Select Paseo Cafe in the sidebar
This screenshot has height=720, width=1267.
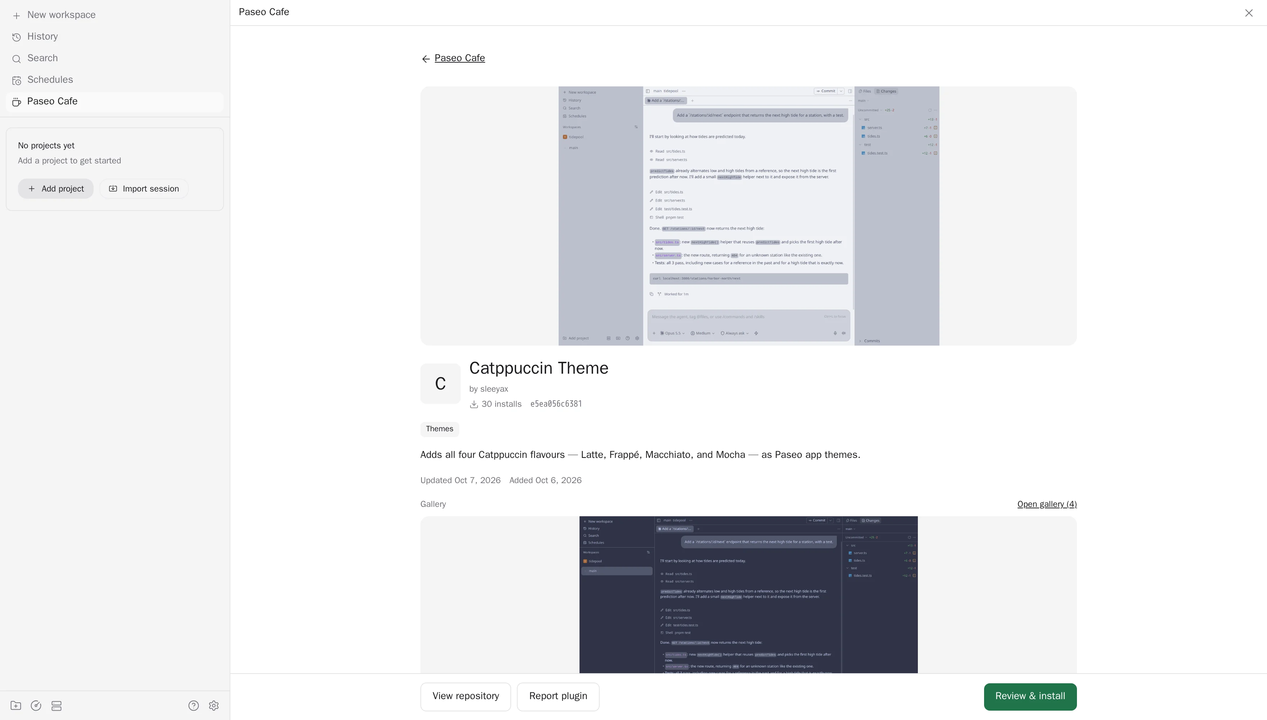point(115,102)
